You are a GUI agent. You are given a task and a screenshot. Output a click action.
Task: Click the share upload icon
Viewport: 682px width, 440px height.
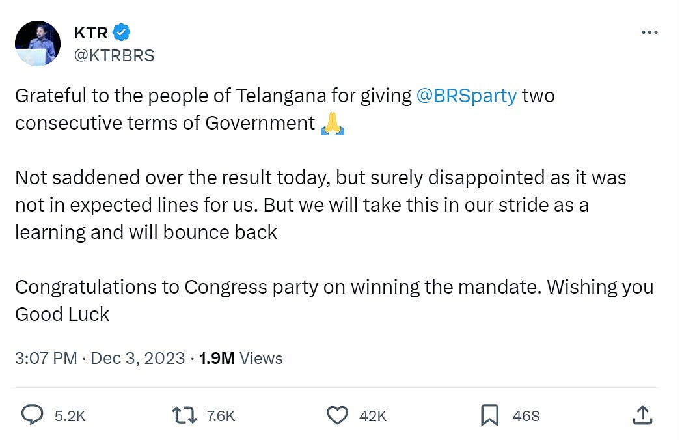(642, 415)
